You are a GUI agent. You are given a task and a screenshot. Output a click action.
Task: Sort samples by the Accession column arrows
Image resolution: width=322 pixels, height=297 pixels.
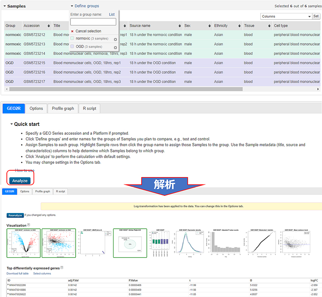[x=49, y=26]
